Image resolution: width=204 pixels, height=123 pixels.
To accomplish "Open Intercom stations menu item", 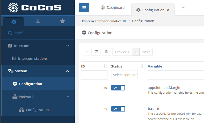I will pos(33,58).
